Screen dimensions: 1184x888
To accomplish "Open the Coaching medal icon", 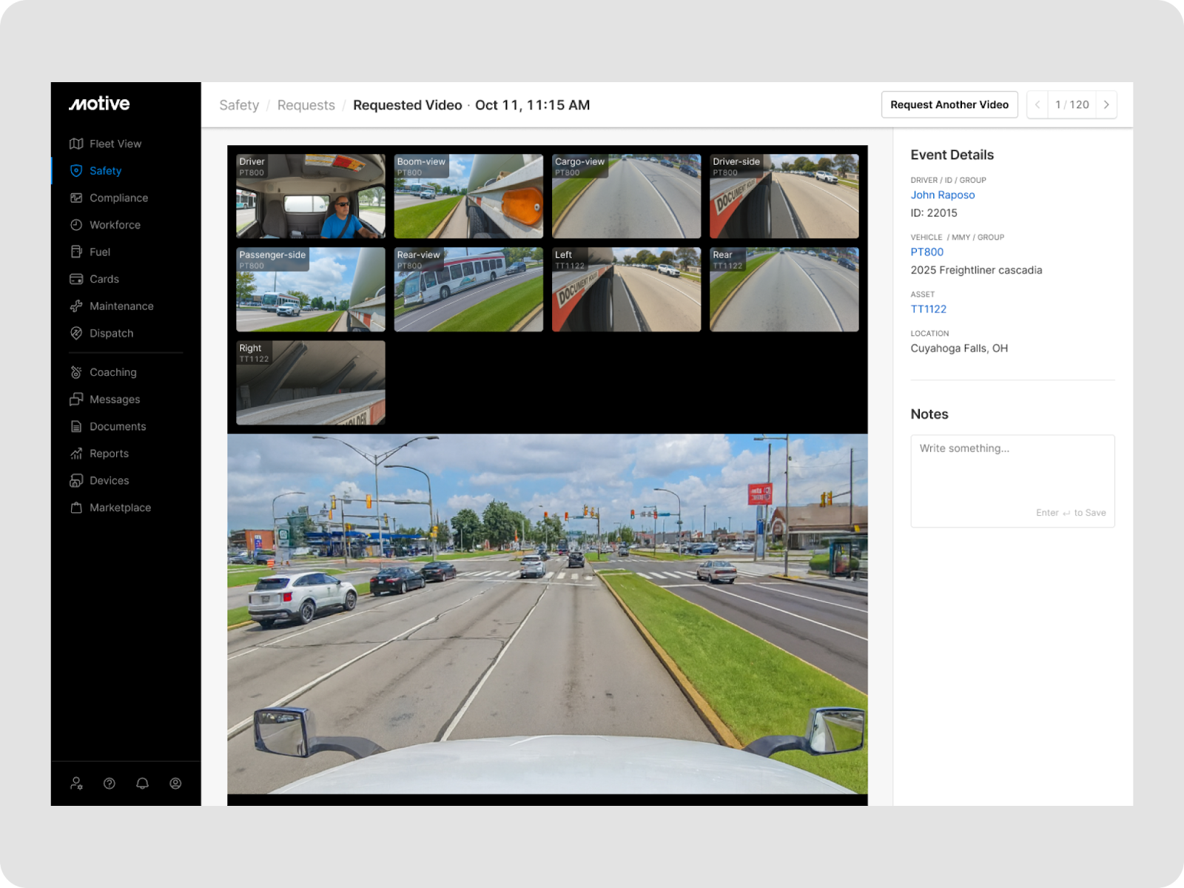I will (76, 372).
